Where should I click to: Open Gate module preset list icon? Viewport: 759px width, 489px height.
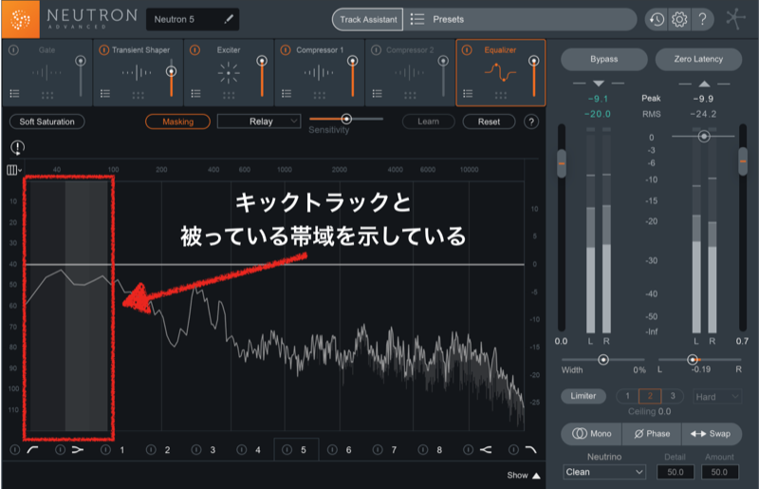click(14, 94)
